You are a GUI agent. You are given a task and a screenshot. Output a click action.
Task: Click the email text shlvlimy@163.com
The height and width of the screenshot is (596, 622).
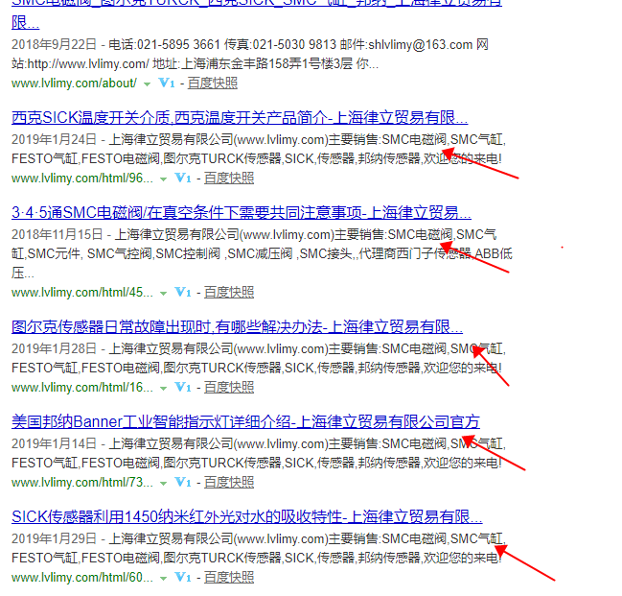click(x=421, y=44)
